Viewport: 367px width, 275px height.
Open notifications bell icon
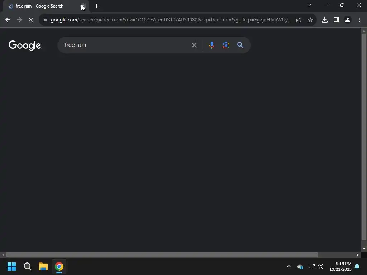click(357, 266)
